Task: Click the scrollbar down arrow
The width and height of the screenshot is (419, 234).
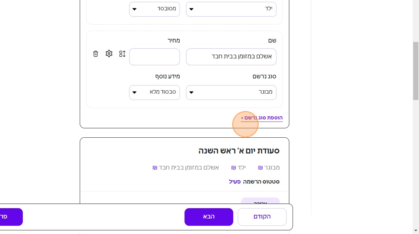Action: pos(416,231)
